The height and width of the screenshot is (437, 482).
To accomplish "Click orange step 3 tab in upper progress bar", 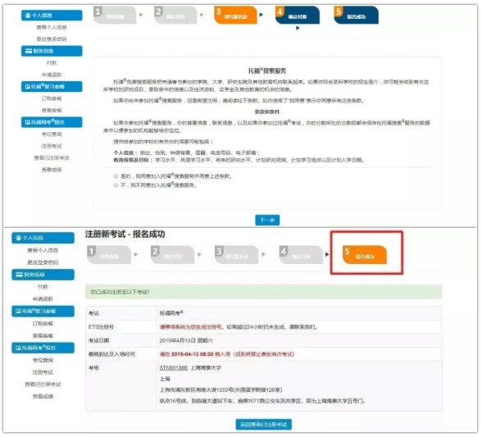I will pyautogui.click(x=235, y=15).
